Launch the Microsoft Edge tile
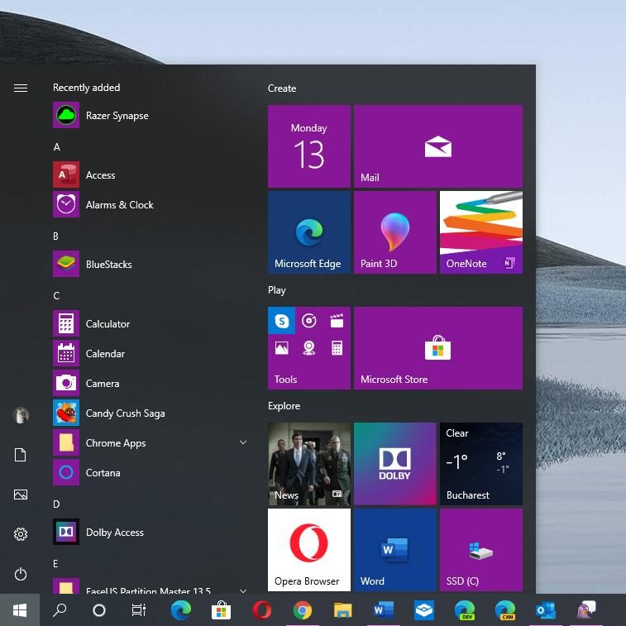The image size is (626, 626). tap(309, 232)
